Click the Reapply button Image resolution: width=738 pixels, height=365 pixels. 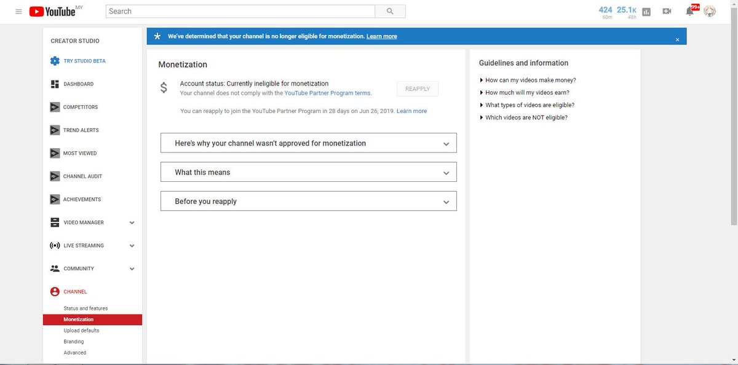(x=418, y=89)
